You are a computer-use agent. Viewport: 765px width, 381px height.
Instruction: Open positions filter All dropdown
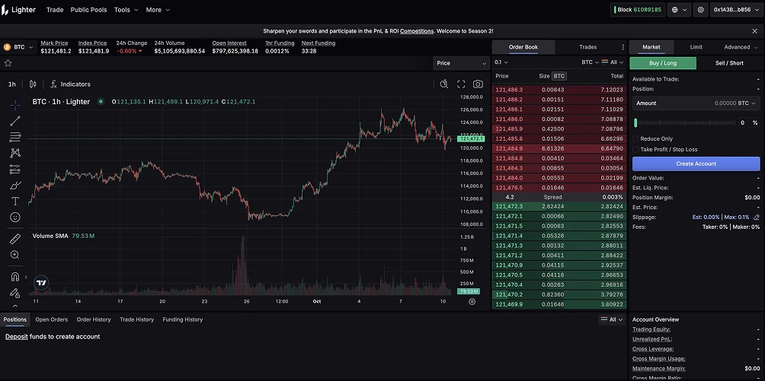pyautogui.click(x=612, y=319)
